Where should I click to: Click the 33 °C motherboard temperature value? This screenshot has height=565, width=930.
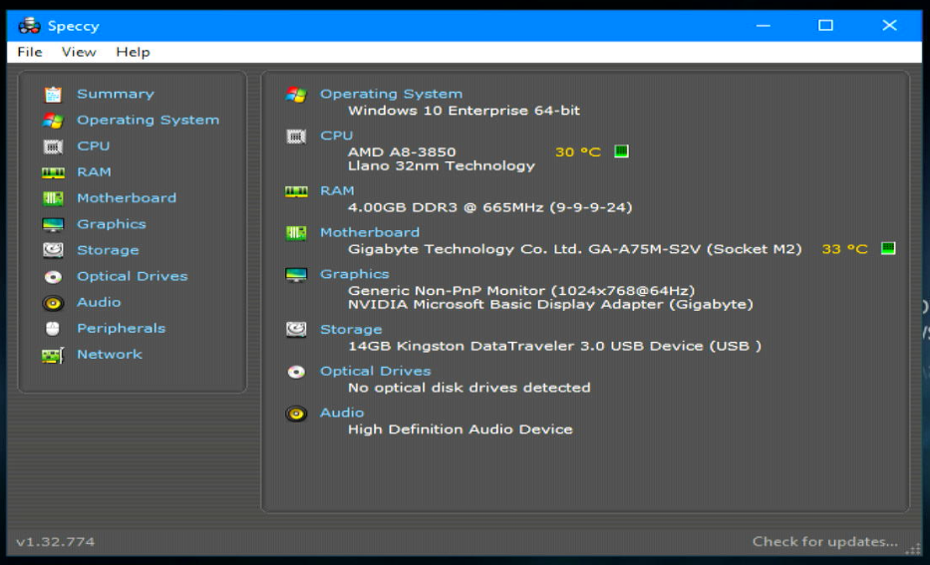pyautogui.click(x=844, y=249)
